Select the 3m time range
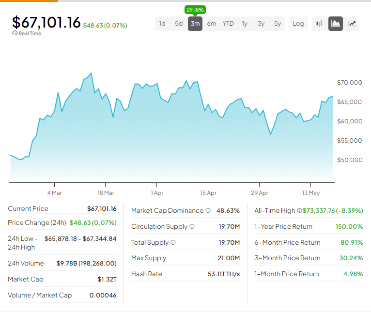The image size is (371, 312). tap(195, 24)
